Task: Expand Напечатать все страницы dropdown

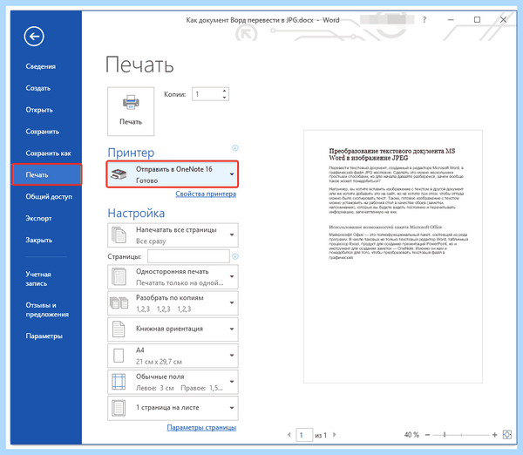Action: click(232, 234)
